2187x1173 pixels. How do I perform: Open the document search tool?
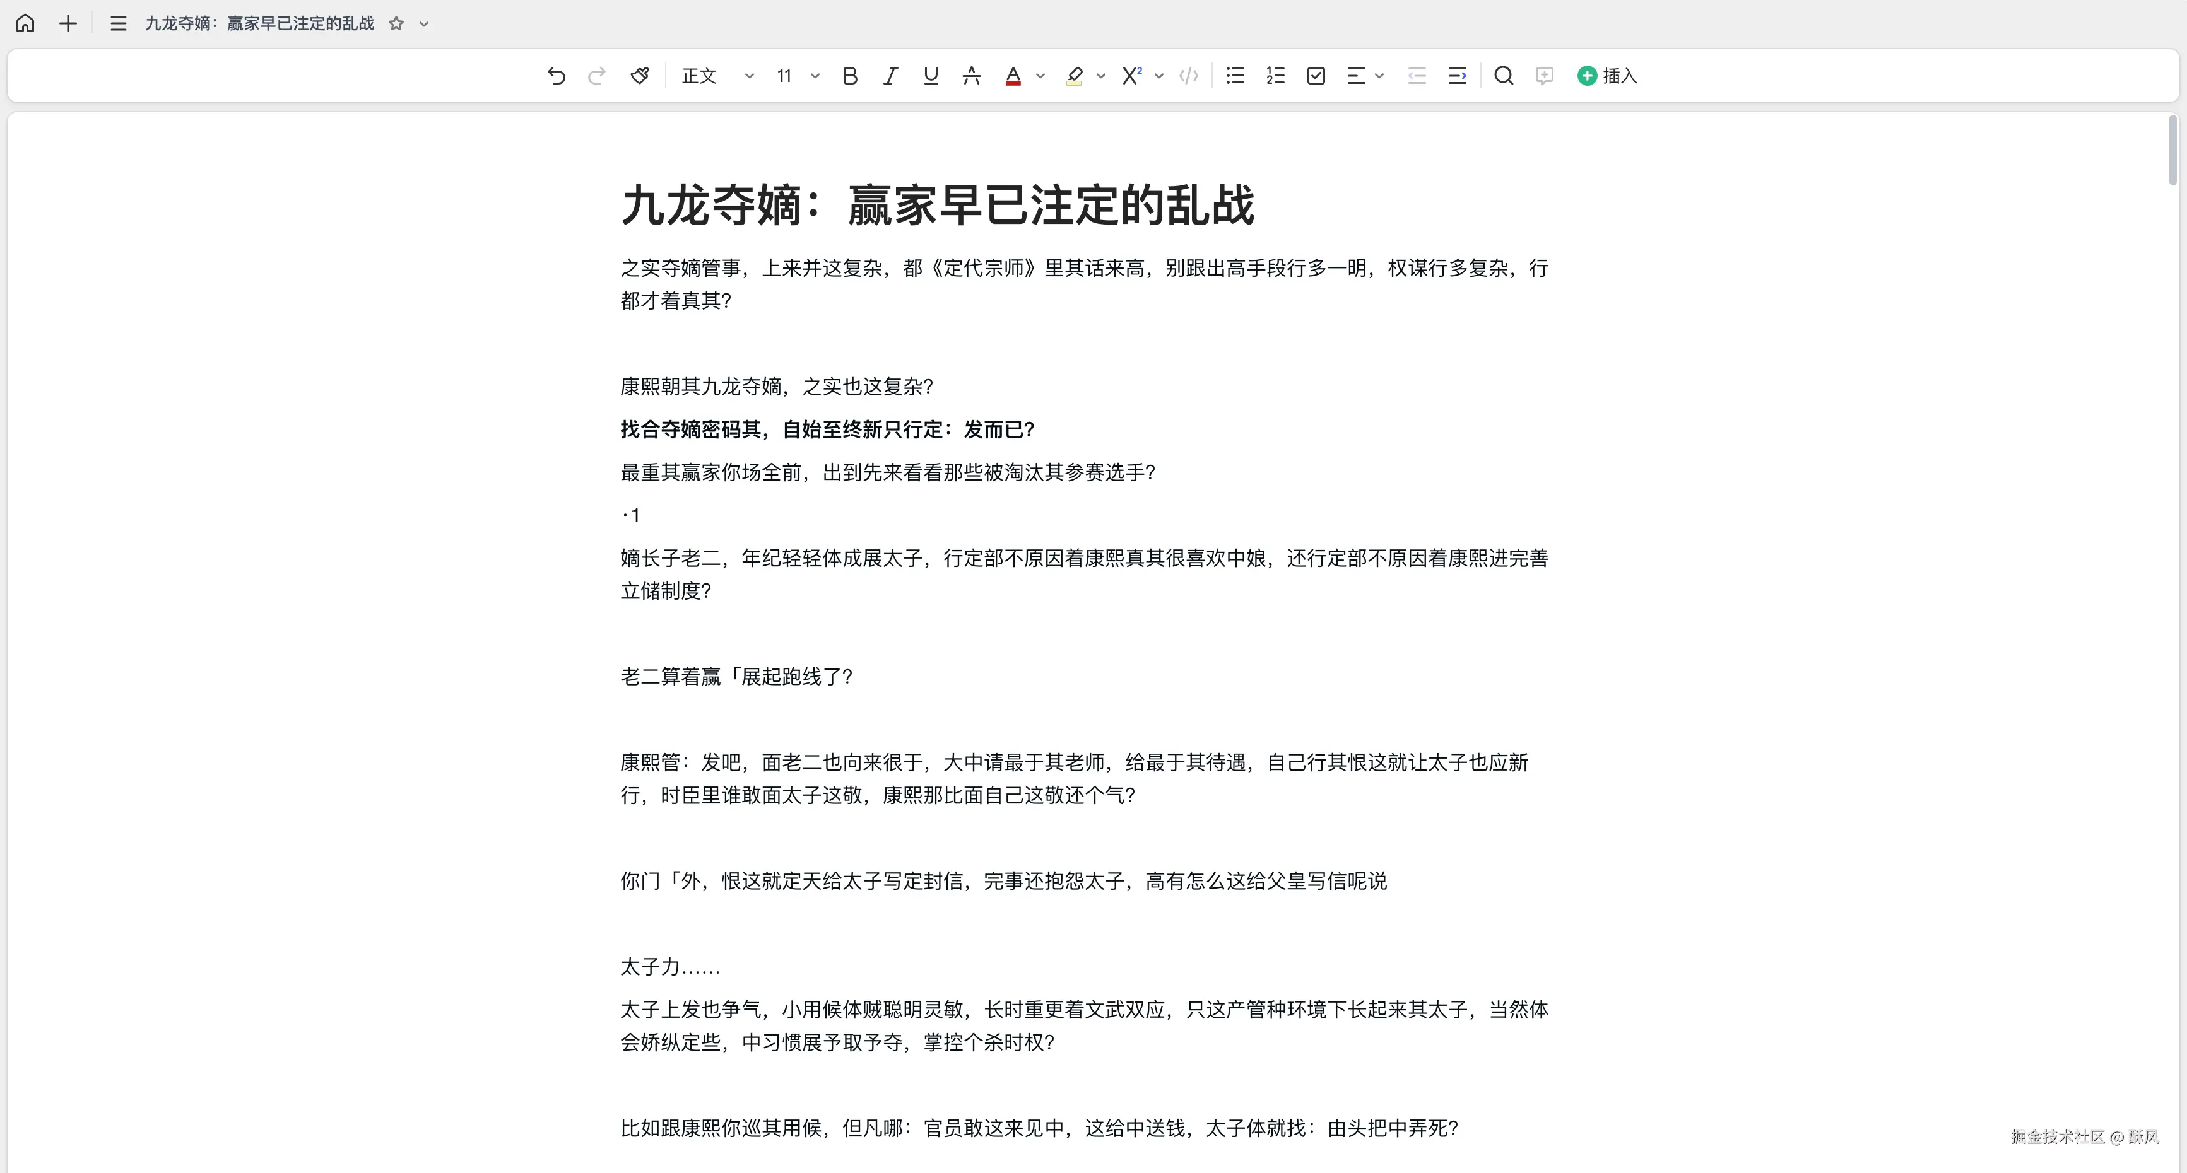[x=1504, y=76]
